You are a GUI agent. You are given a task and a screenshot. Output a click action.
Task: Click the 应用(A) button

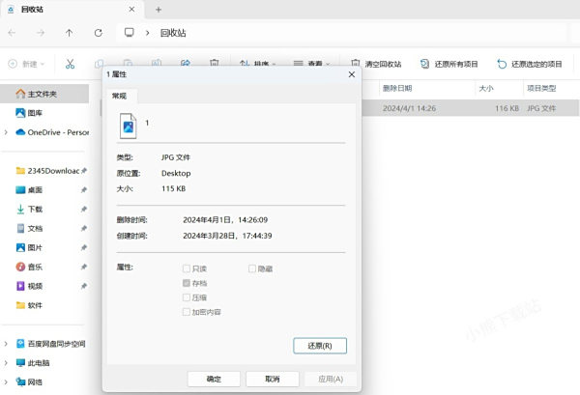[331, 380]
